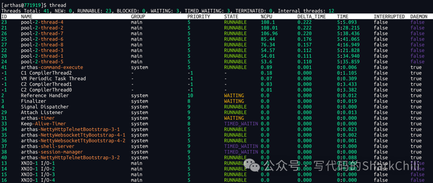Select the Signal Dispatcher thread name
This screenshot has width=433, height=183.
pyautogui.click(x=45, y=107)
